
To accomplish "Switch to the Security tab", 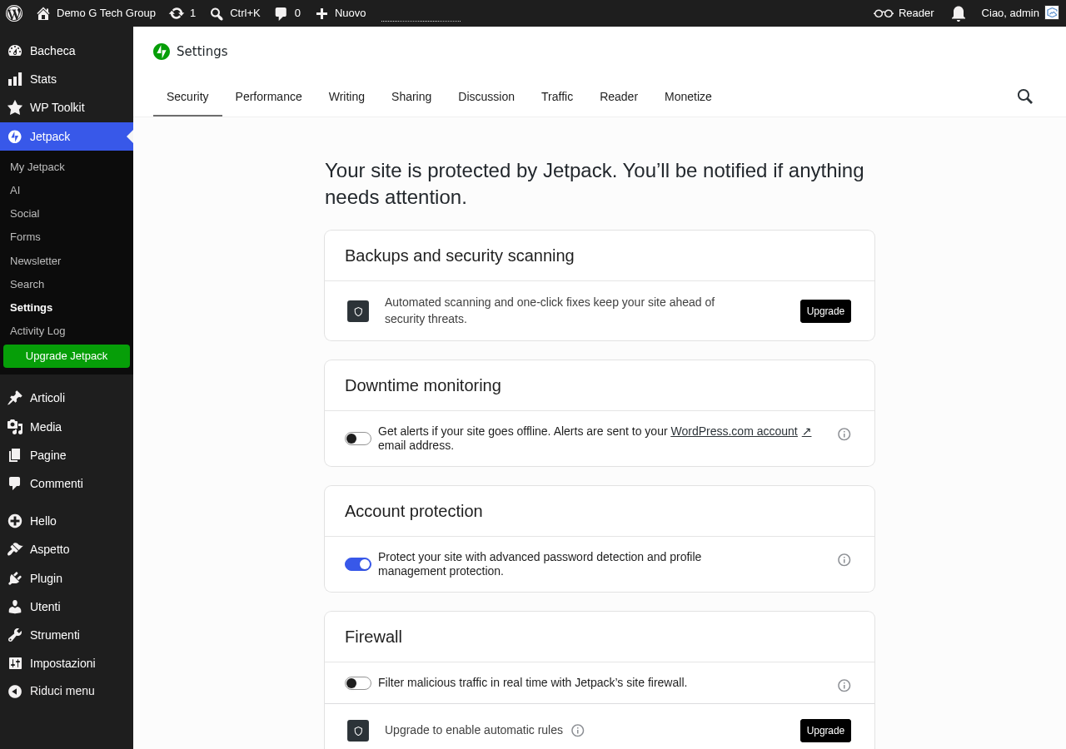I will [187, 97].
